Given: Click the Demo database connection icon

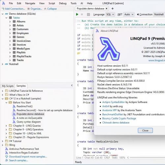Looking at the screenshot, I should click(7, 14).
